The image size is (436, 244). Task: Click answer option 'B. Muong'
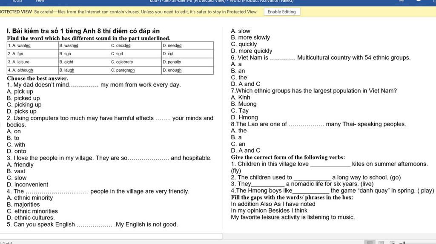click(x=244, y=104)
